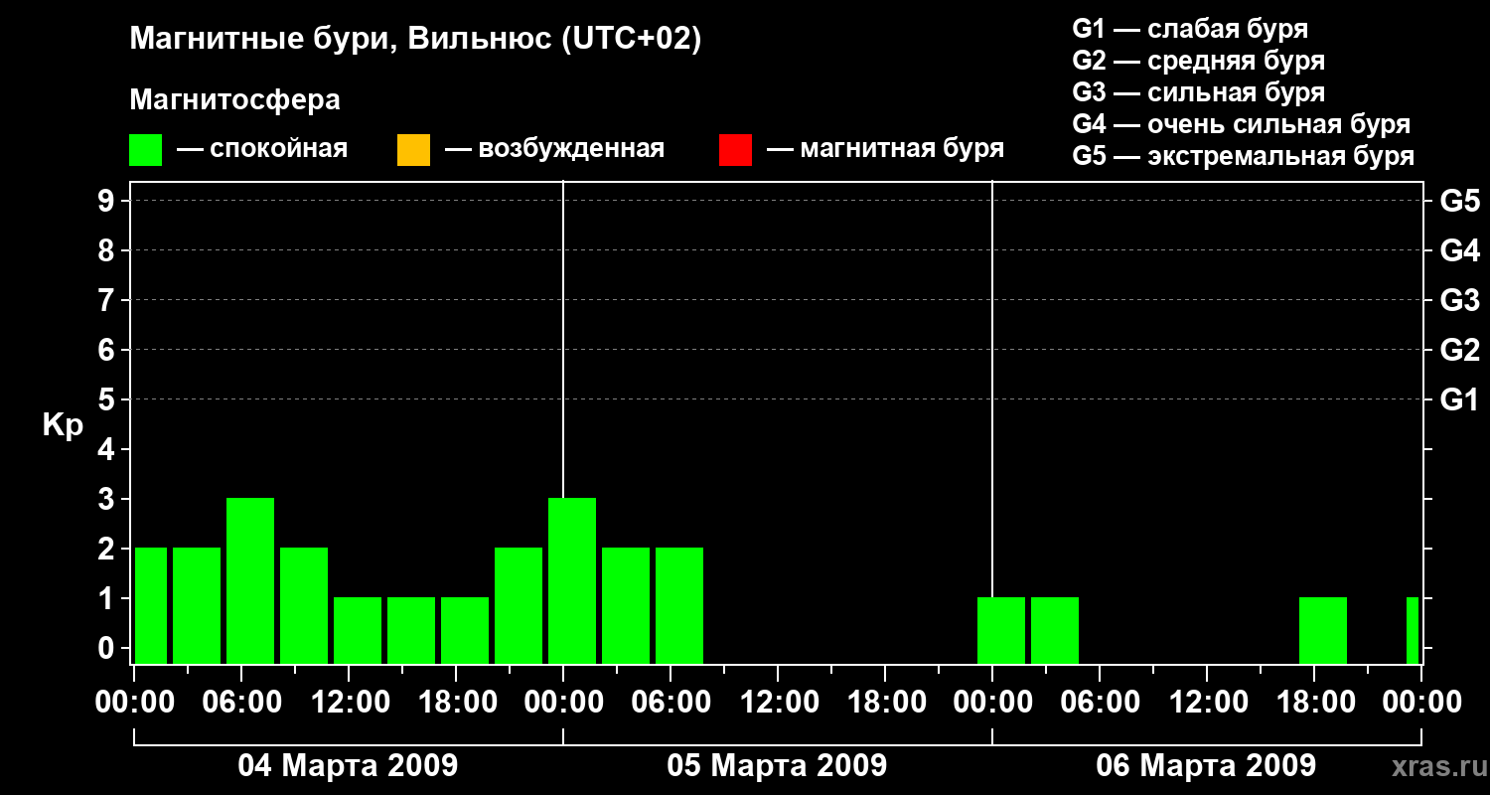Select the Kp 3 bar at 00:00 on 05 March

coord(572,580)
